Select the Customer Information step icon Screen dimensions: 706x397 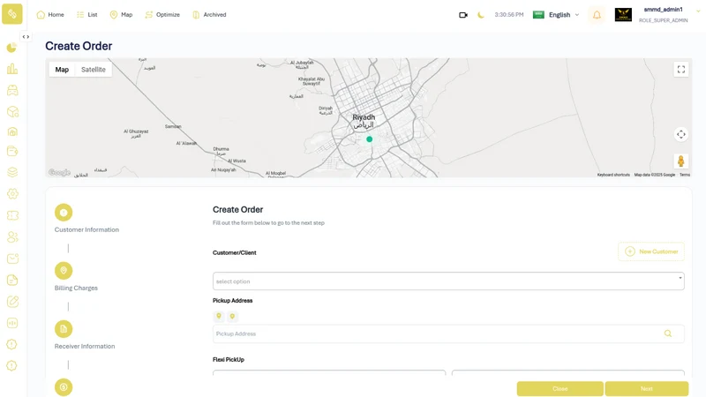pyautogui.click(x=64, y=213)
